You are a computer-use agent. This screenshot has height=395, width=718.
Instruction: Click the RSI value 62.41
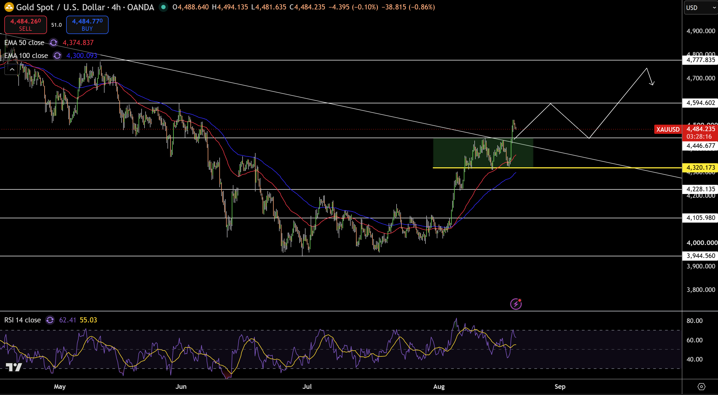click(x=68, y=320)
